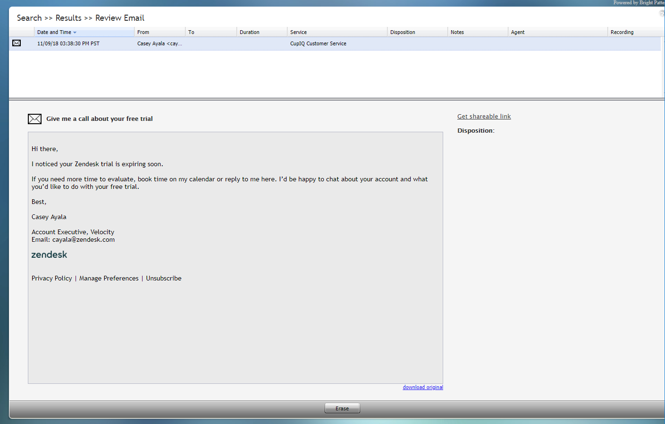Sort by Service column header
Screen dimensions: 665x424
337,32
